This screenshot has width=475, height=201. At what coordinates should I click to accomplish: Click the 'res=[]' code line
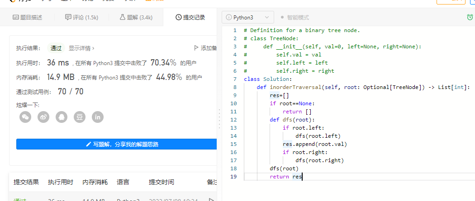coord(279,95)
